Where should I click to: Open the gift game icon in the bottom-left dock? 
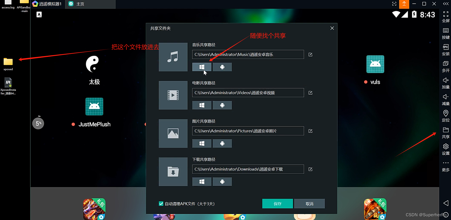tap(94, 209)
